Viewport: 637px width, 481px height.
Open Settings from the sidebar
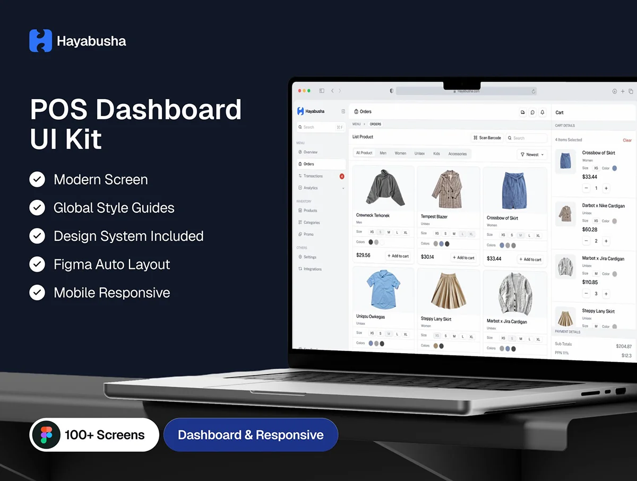tap(310, 257)
